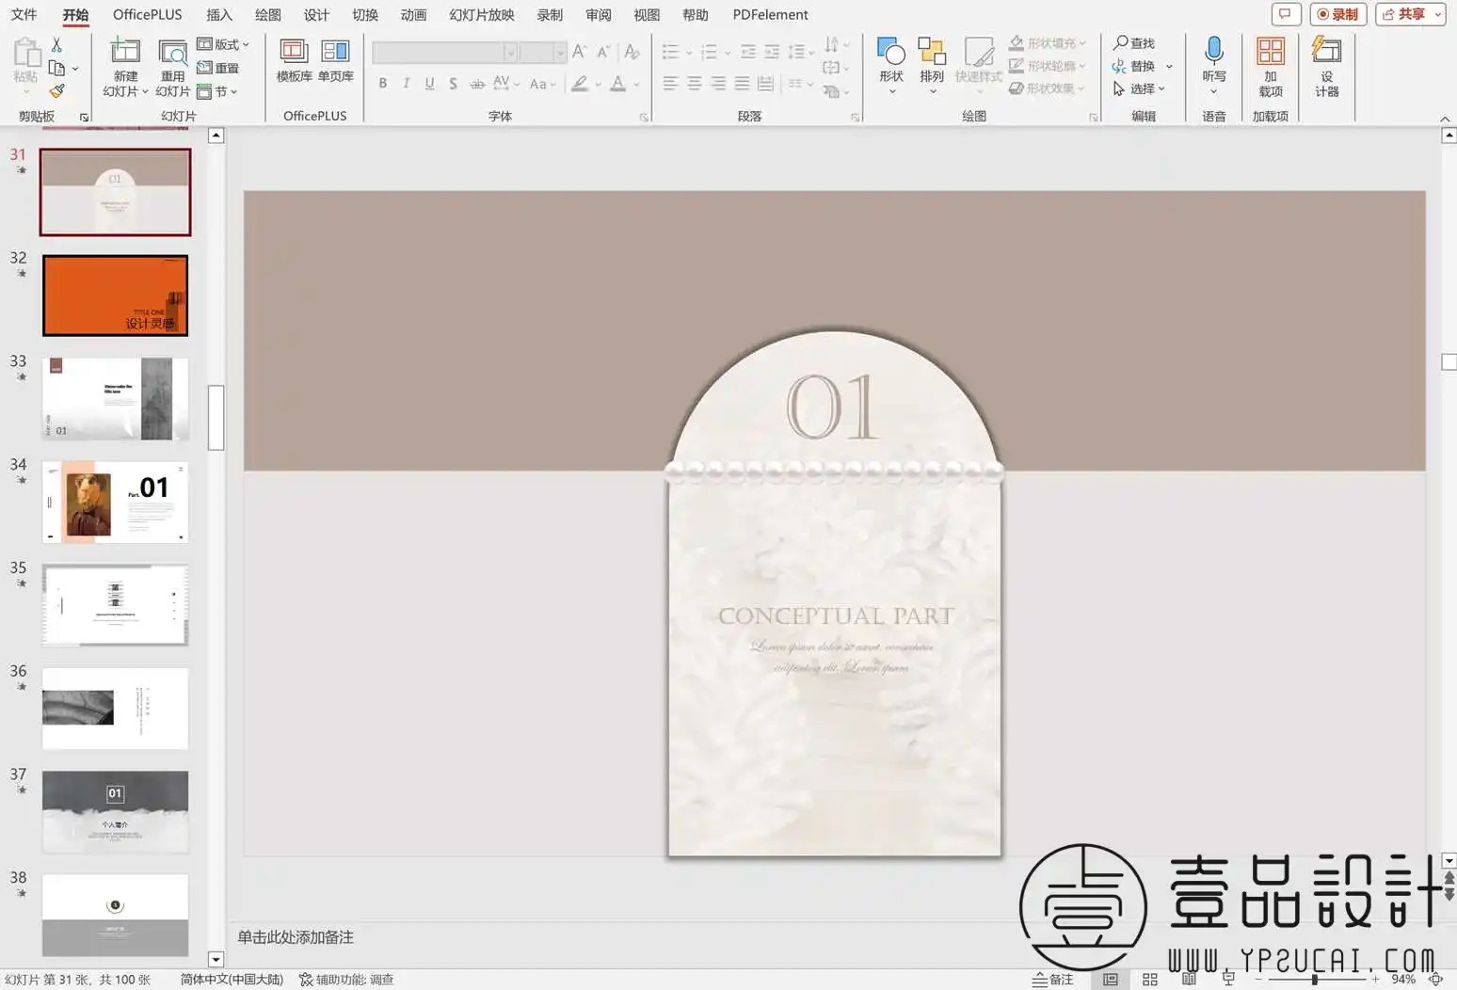The width and height of the screenshot is (1457, 990).
Task: Toggle text shadow formatting
Action: click(x=453, y=84)
